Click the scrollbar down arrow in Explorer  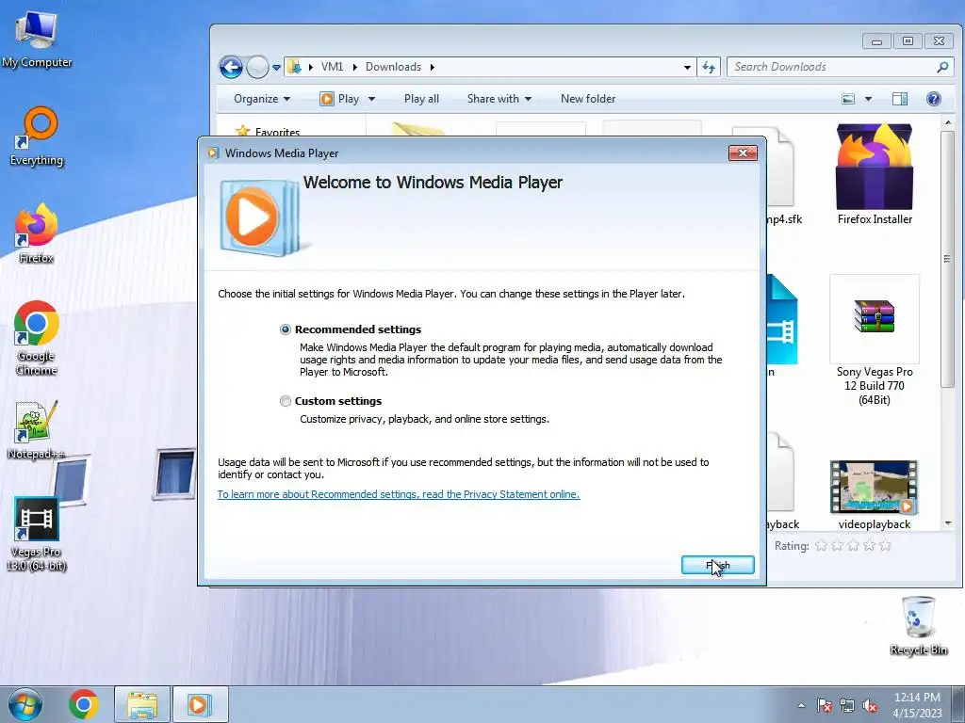948,523
